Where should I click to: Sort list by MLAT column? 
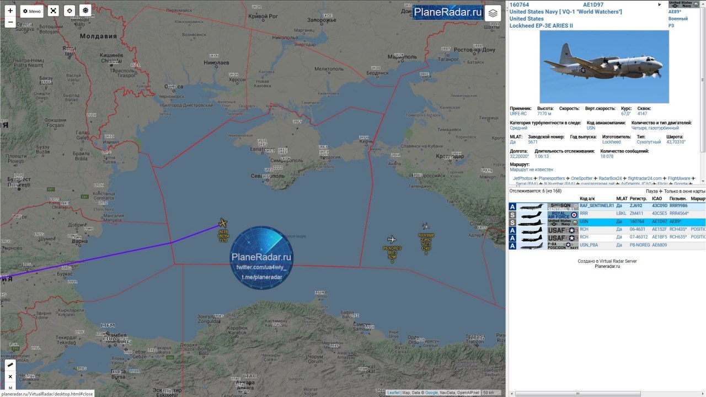pyautogui.click(x=622, y=198)
